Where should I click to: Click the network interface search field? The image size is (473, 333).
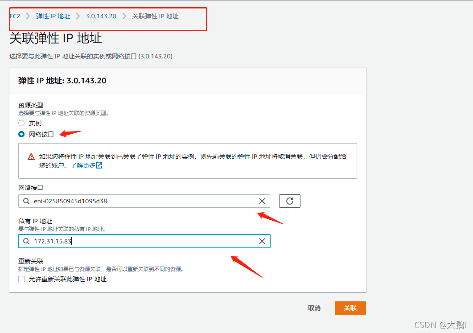pos(144,201)
